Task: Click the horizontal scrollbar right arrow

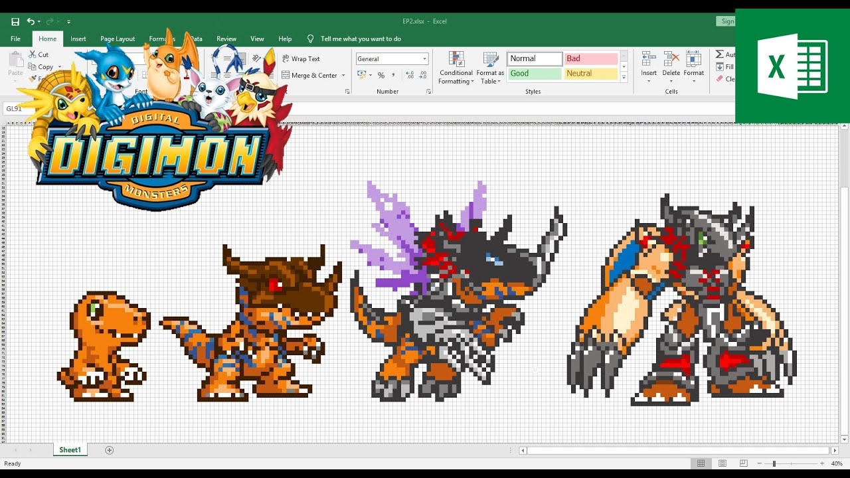Action: [x=835, y=450]
